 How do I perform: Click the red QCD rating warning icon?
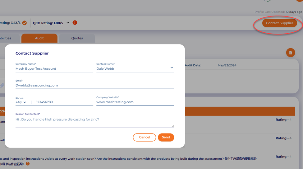pos(75,23)
